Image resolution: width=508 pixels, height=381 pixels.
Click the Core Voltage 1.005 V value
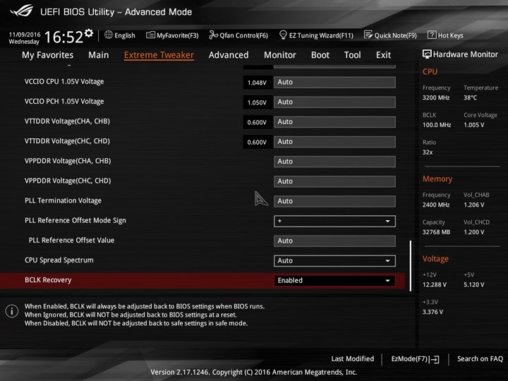tap(473, 125)
